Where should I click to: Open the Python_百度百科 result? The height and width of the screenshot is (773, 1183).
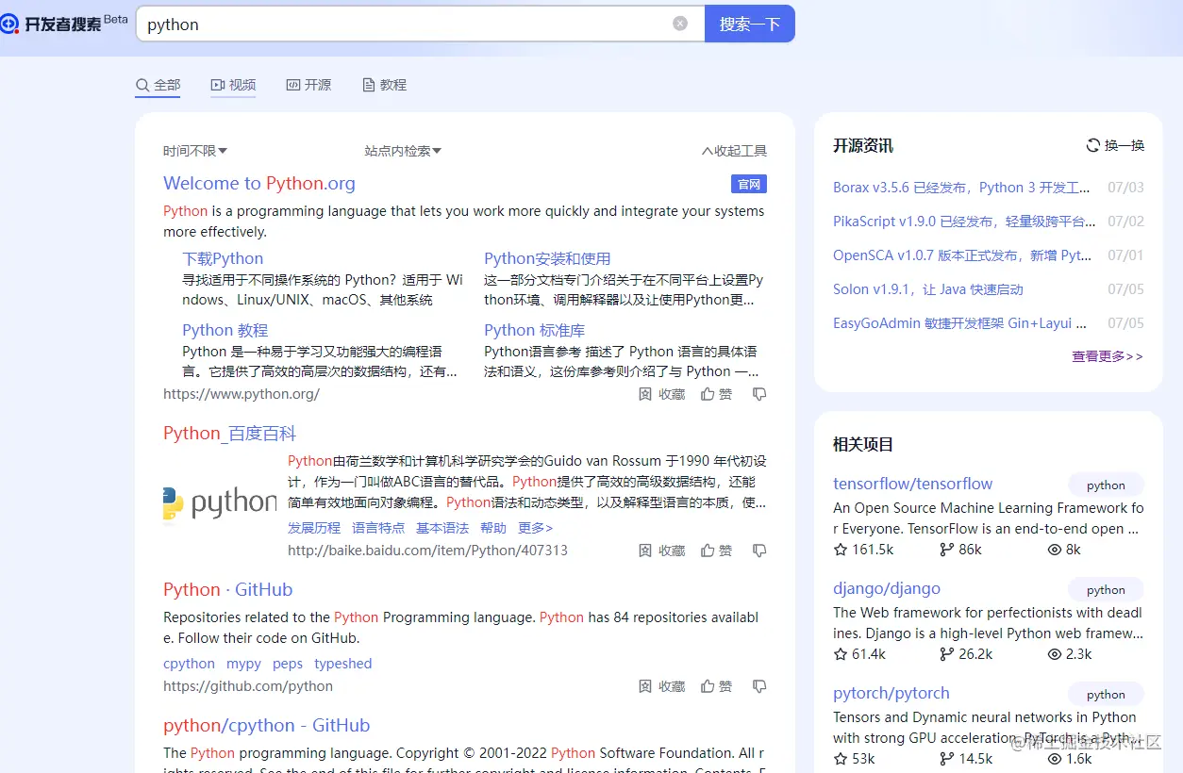[230, 434]
